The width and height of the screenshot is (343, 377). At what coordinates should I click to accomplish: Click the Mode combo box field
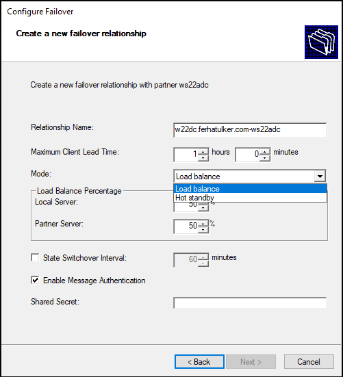click(x=250, y=177)
